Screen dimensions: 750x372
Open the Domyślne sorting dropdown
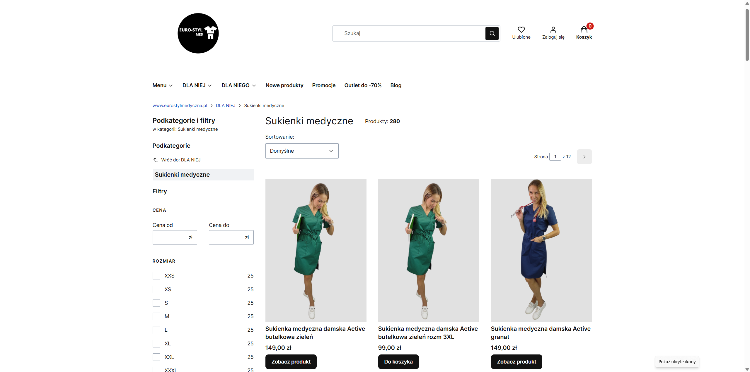coord(301,151)
